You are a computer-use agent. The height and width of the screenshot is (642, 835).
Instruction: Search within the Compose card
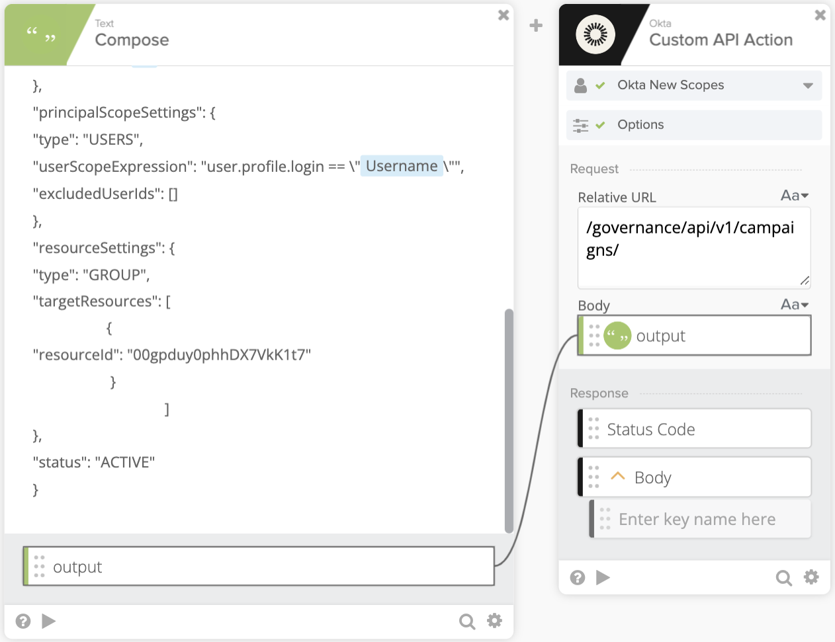point(467,621)
